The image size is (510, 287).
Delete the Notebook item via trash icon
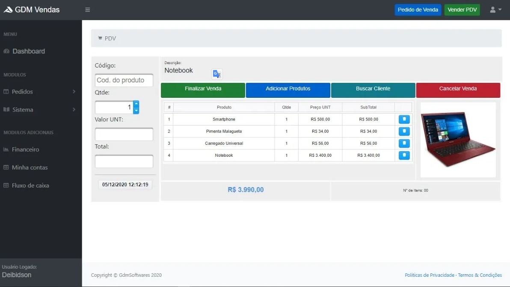(404, 155)
